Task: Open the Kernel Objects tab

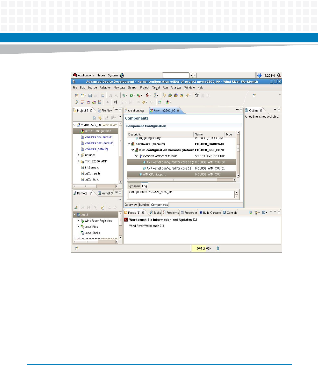Action: [x=105, y=193]
